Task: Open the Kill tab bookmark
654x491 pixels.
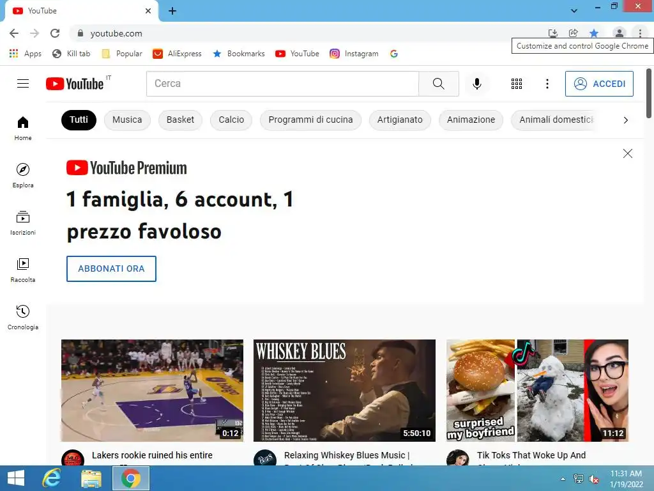Action: [x=72, y=54]
